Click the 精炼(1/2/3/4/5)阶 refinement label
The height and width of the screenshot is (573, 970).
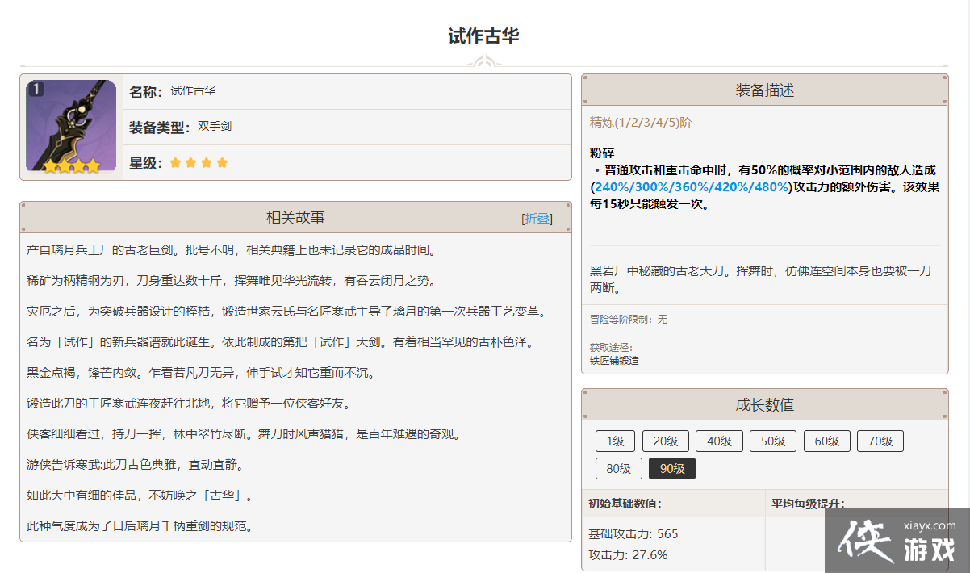[640, 123]
